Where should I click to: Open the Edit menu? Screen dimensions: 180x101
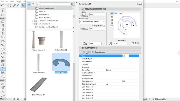coord(7,1)
